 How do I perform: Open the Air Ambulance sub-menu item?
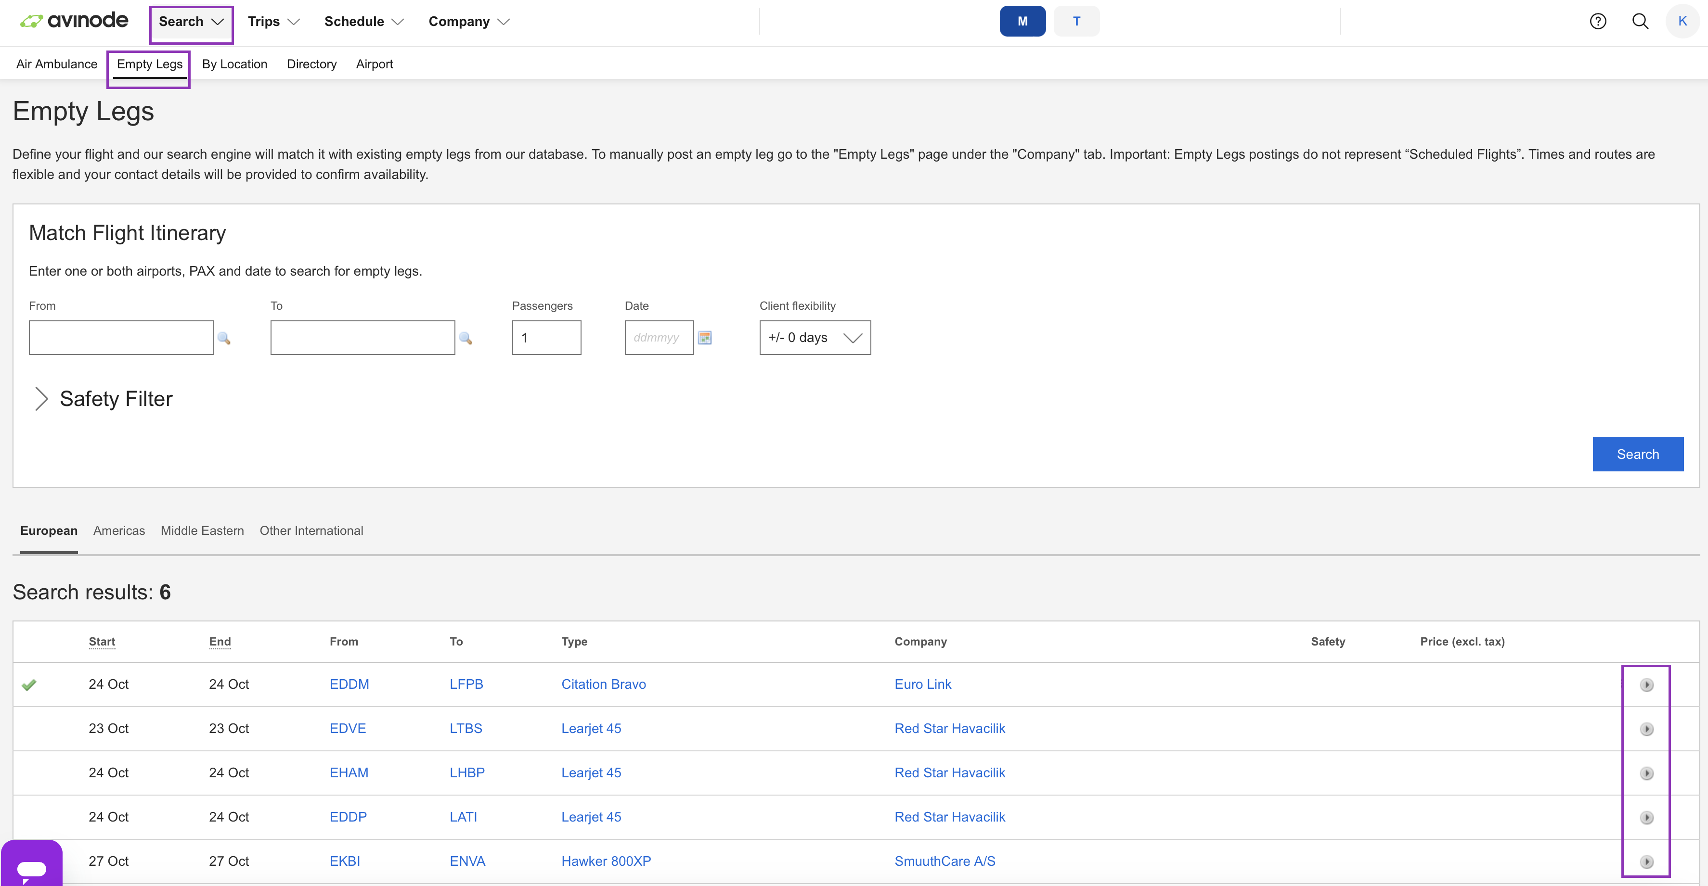(x=56, y=64)
